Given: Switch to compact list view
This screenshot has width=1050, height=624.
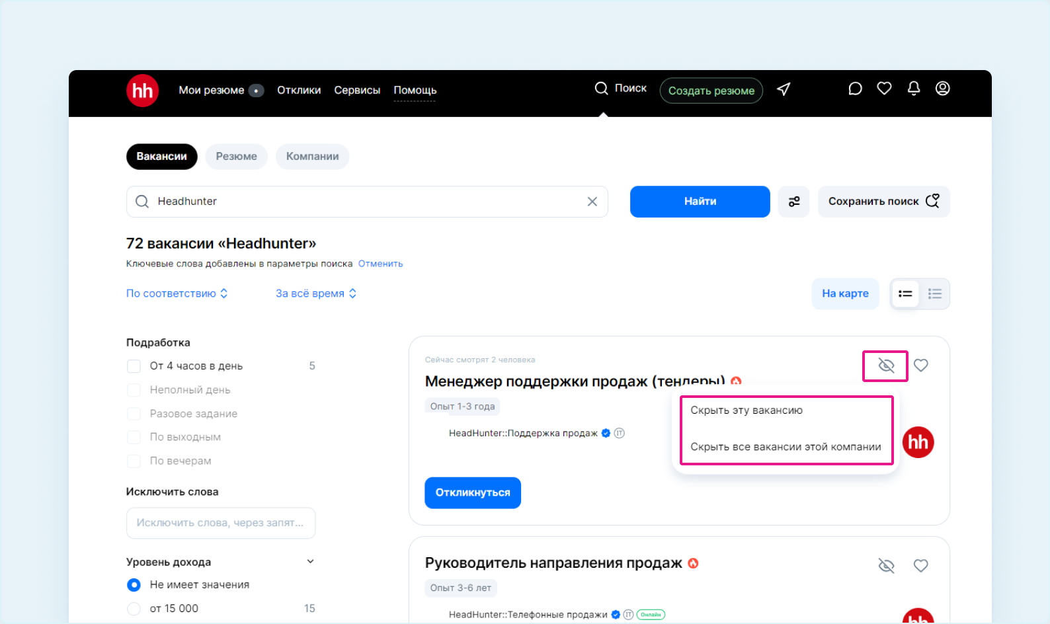Looking at the screenshot, I should [x=905, y=294].
